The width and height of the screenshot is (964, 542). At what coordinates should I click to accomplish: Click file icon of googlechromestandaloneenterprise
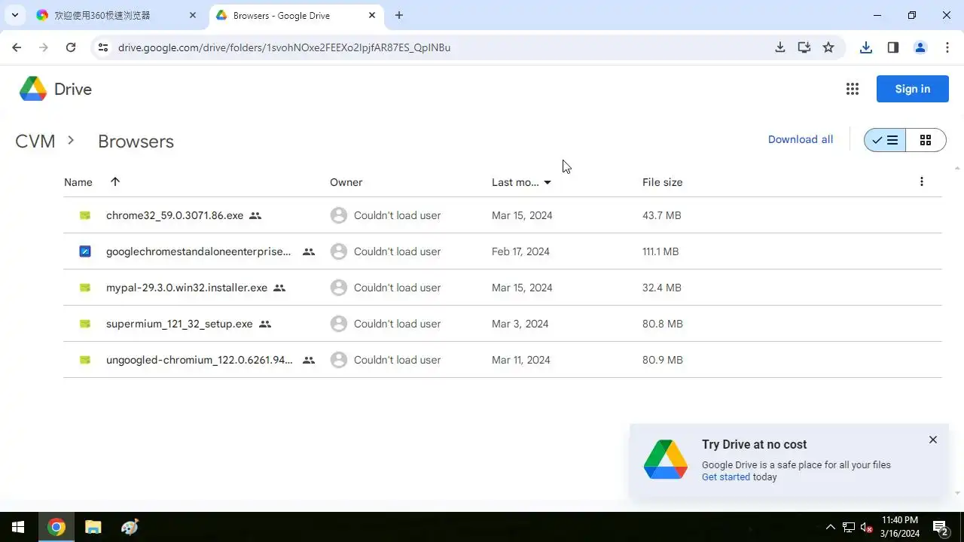pyautogui.click(x=85, y=251)
